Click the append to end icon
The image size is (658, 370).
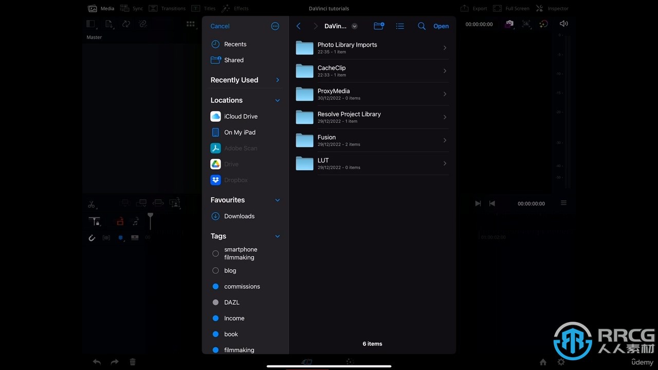pos(141,203)
